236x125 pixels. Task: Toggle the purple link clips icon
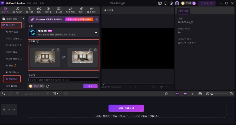point(177,94)
